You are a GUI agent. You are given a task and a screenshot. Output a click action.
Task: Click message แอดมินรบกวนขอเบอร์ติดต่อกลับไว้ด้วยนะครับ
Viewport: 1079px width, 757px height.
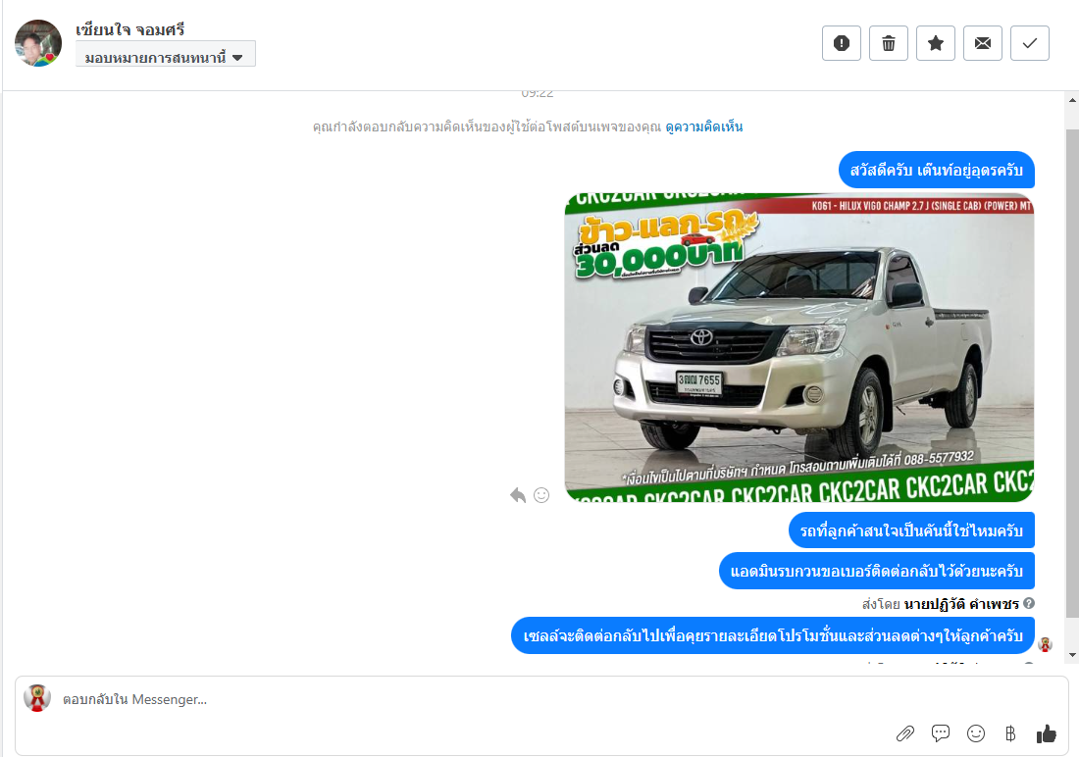[877, 572]
